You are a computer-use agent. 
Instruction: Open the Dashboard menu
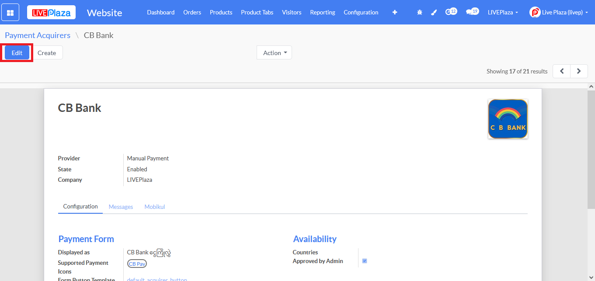tap(161, 12)
